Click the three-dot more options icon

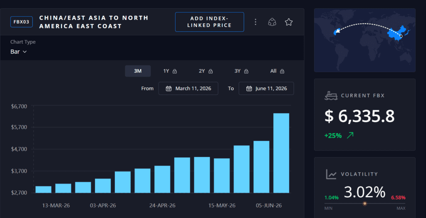[255, 22]
